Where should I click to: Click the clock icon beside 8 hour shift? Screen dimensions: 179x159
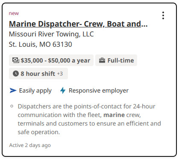click(16, 74)
